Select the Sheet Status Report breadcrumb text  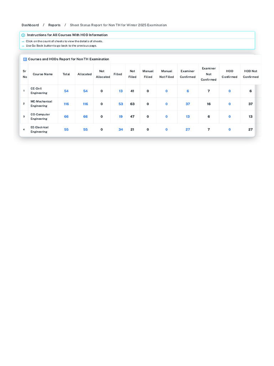point(118,25)
